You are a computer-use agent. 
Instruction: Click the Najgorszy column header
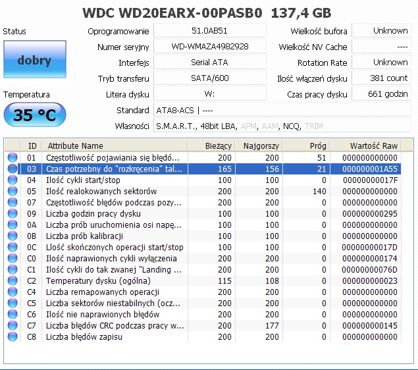[259, 145]
